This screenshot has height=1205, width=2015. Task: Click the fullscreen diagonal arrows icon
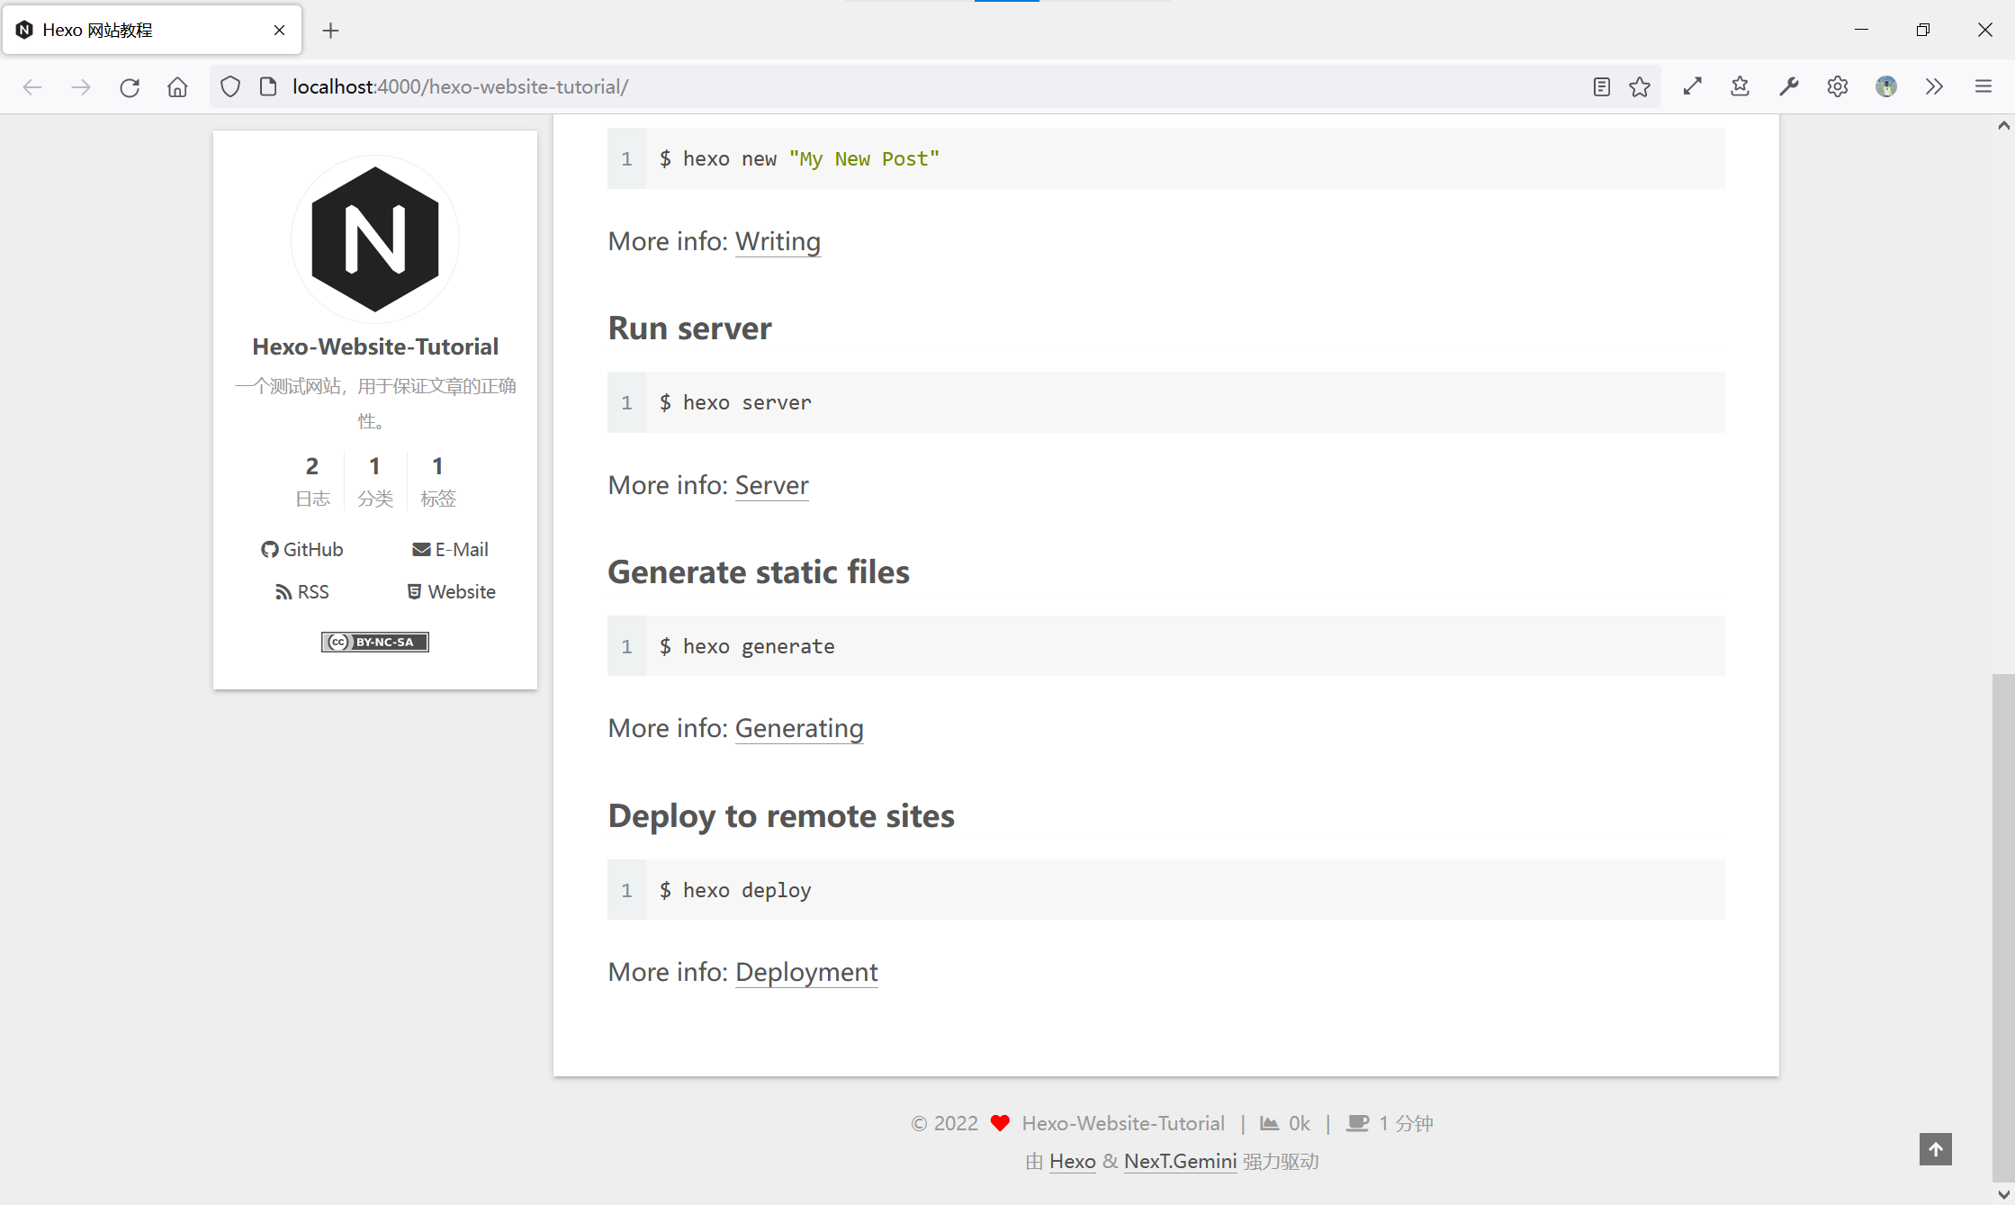click(x=1692, y=86)
